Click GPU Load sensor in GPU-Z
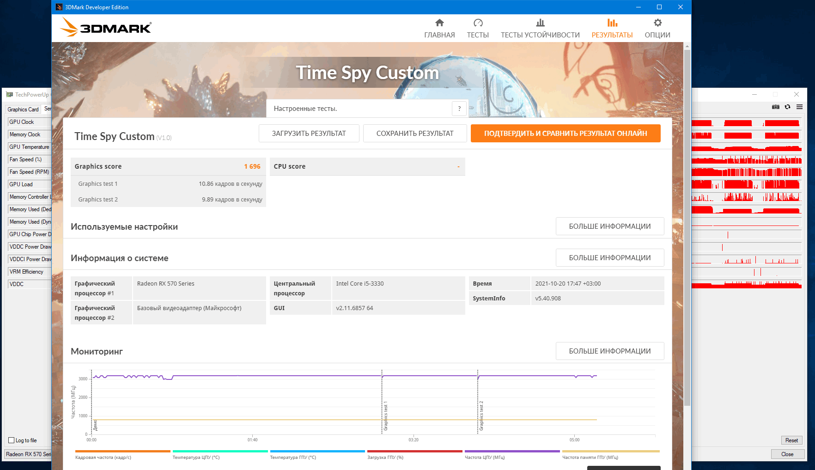The width and height of the screenshot is (815, 470). pyautogui.click(x=30, y=184)
